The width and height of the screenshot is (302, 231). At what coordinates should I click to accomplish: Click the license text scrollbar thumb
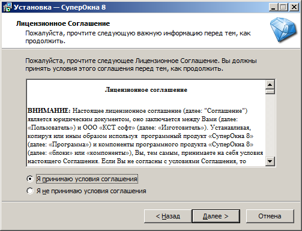pyautogui.click(x=270, y=92)
